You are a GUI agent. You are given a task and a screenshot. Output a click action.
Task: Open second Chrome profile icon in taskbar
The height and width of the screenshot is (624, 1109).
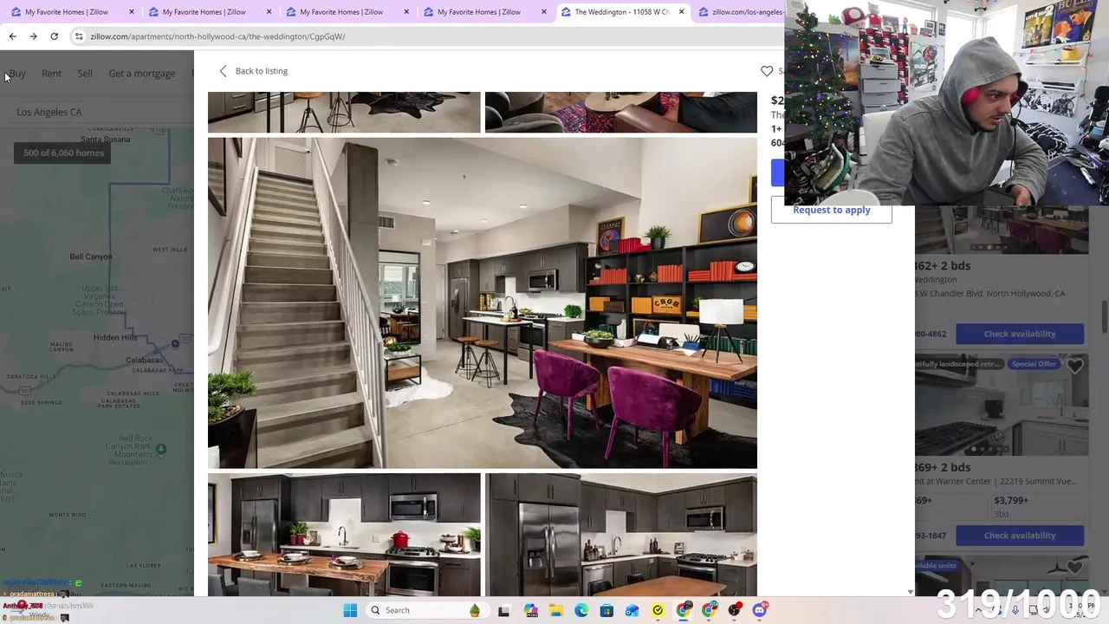coord(709,610)
